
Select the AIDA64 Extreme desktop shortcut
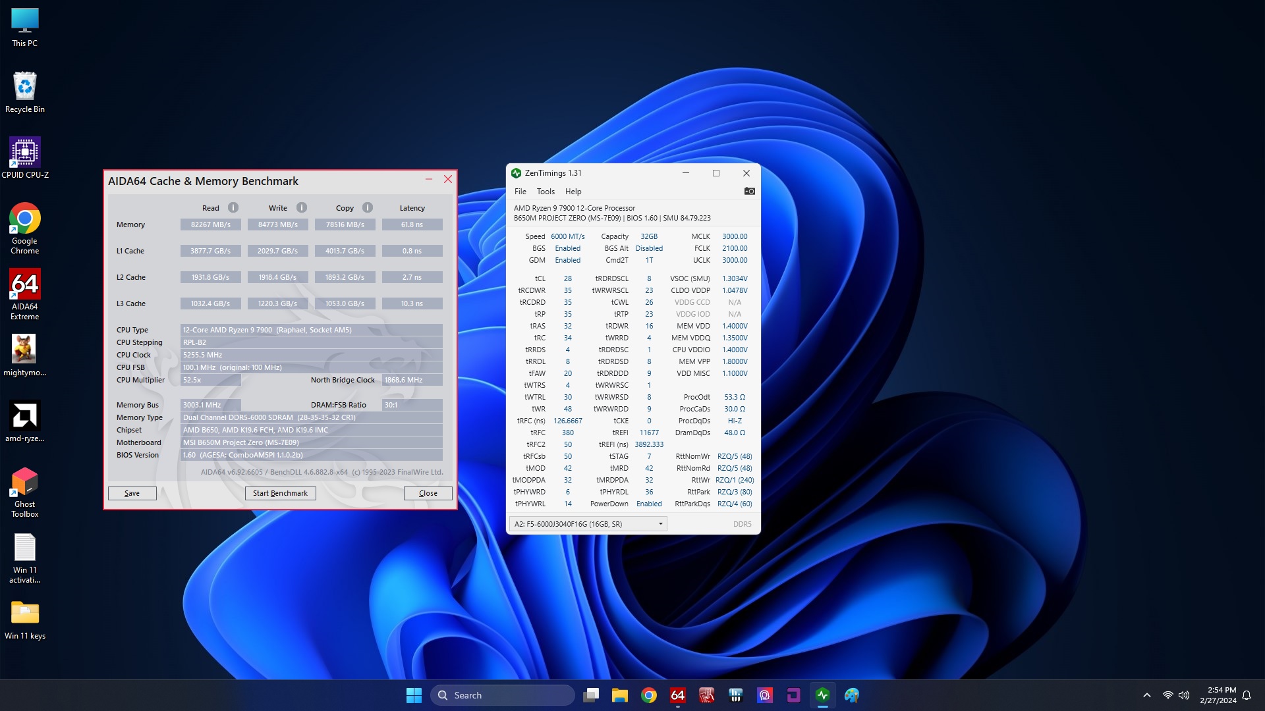click(x=25, y=294)
